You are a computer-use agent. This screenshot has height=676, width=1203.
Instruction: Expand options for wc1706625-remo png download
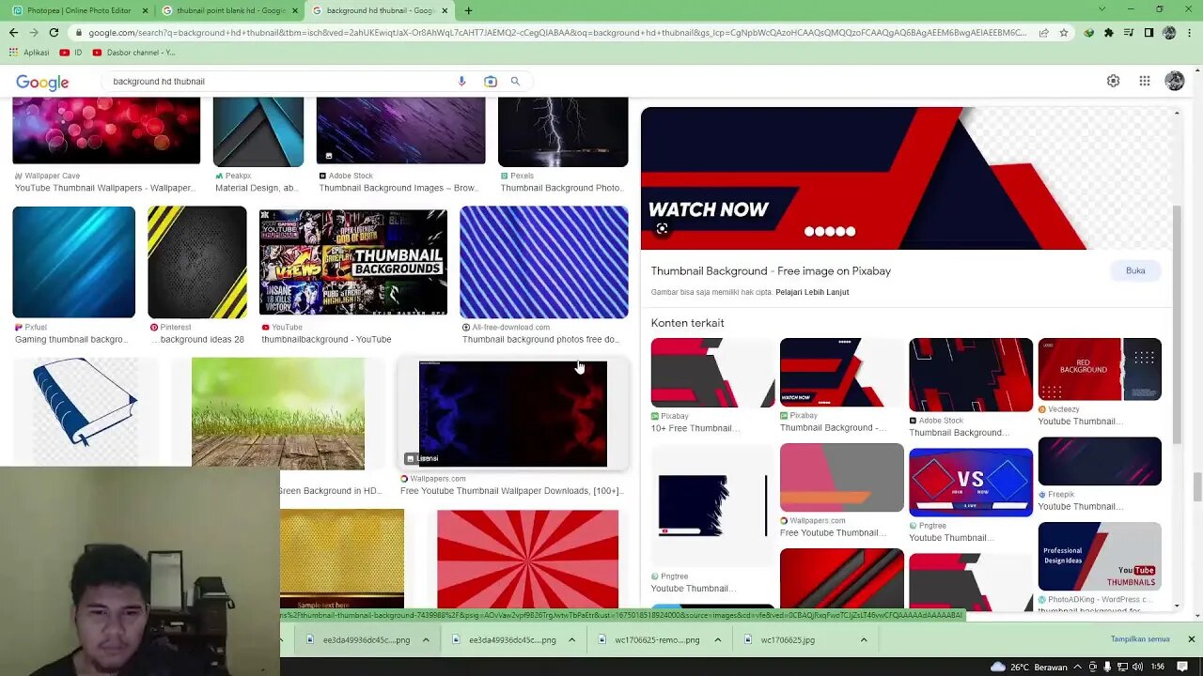pyautogui.click(x=717, y=640)
